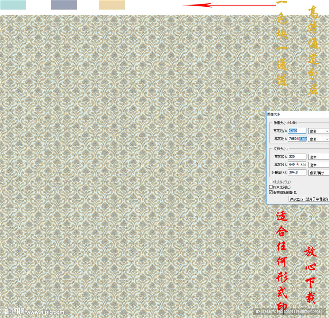Open the 像素 unit dropdown for width

click(318, 131)
